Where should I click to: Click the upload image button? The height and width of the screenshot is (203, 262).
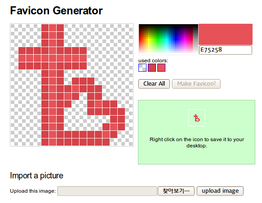point(220,191)
